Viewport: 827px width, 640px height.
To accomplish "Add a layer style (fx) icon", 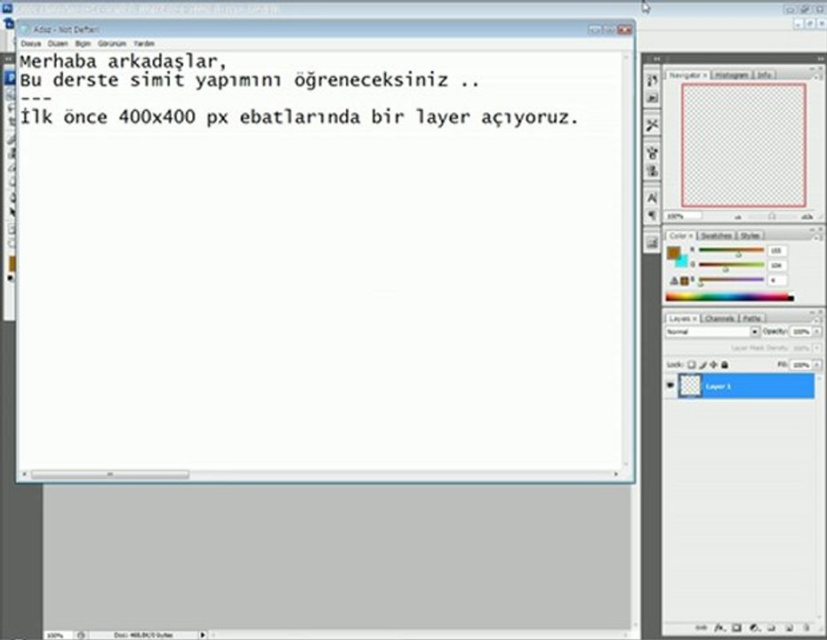I will (719, 628).
